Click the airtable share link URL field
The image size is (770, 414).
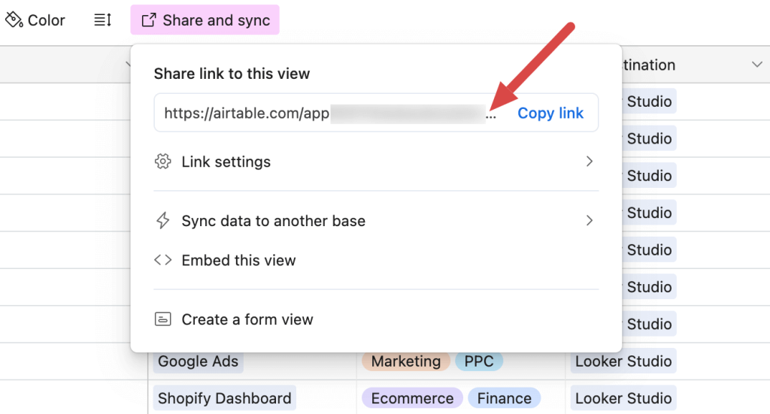[323, 113]
